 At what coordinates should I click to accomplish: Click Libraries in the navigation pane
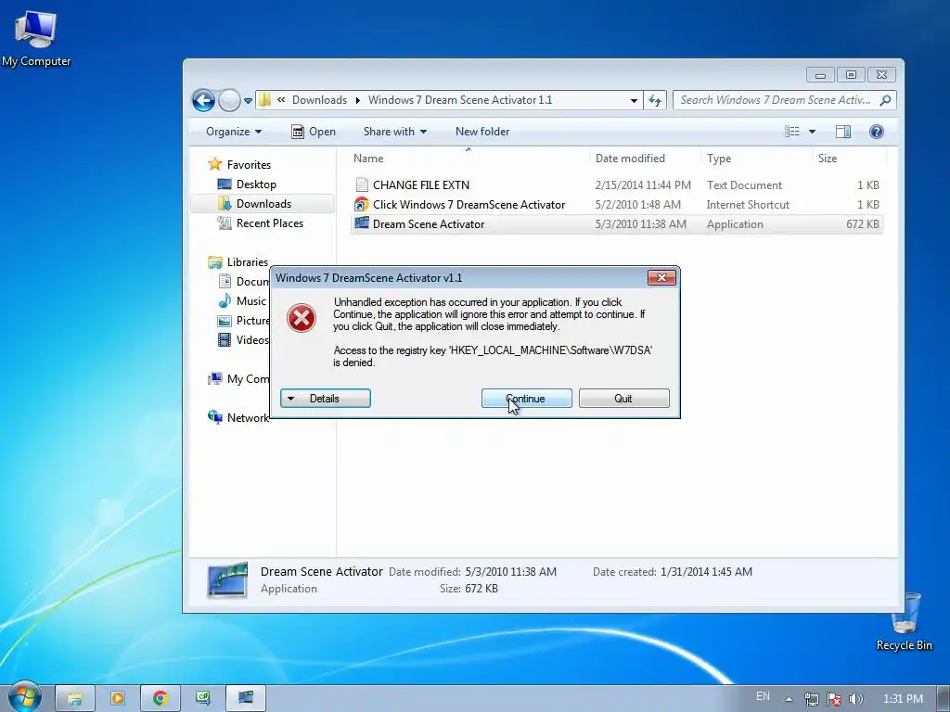pyautogui.click(x=247, y=262)
